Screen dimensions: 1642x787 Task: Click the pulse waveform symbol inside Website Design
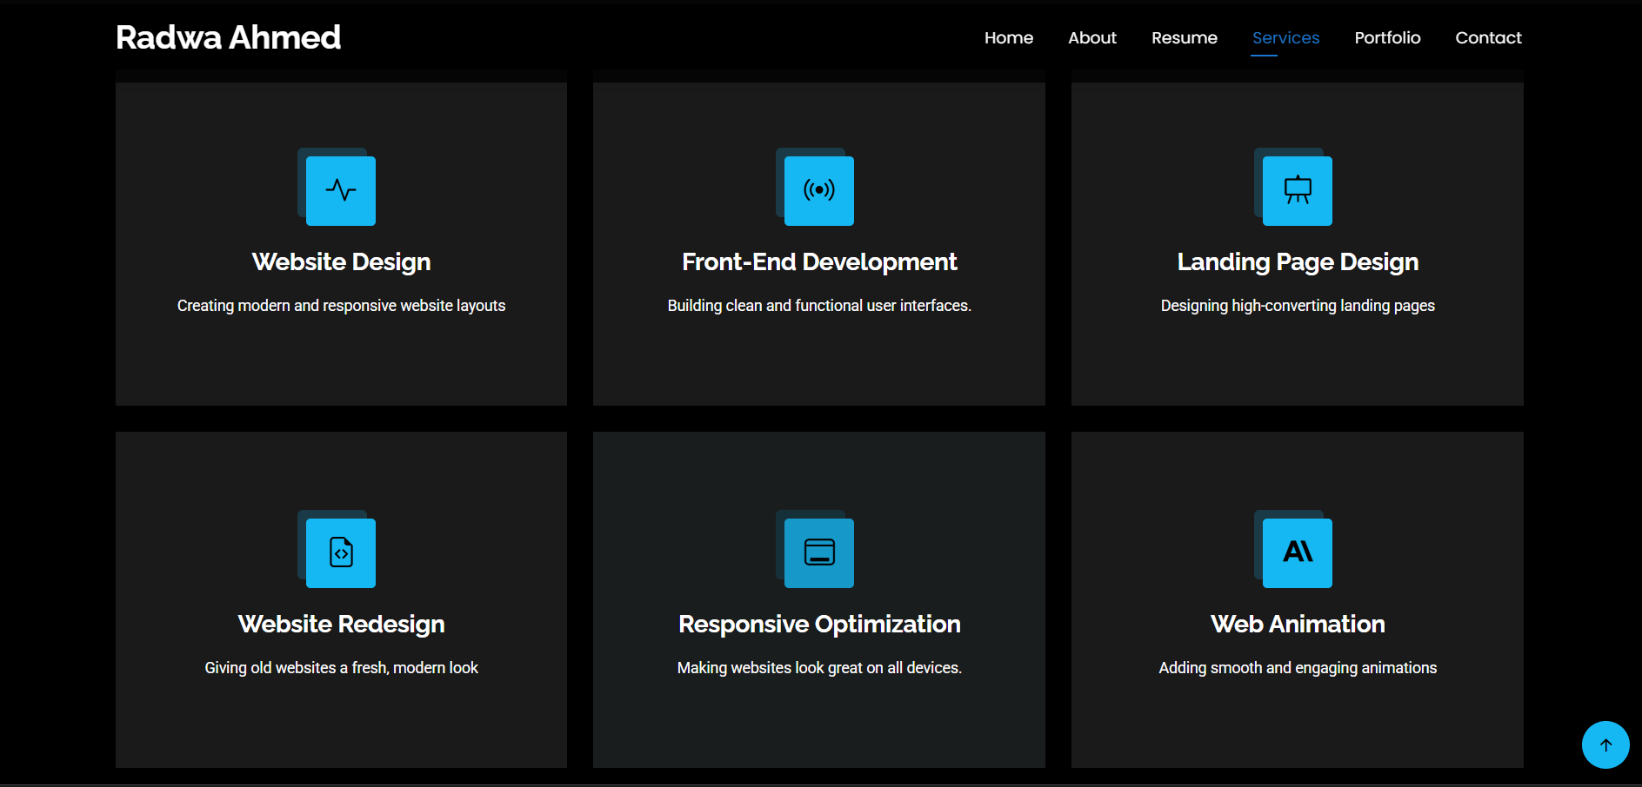[340, 190]
